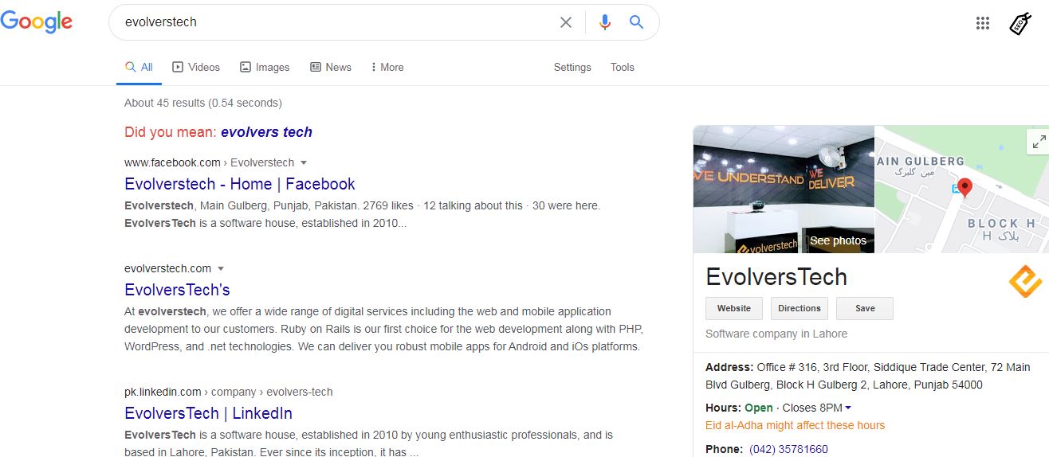The width and height of the screenshot is (1049, 457).
Task: Open SEO tag extension icon
Action: [x=1020, y=24]
